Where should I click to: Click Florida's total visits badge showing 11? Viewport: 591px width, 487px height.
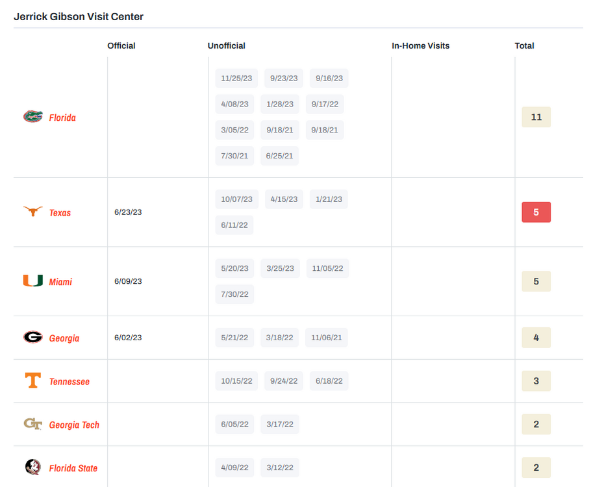pos(536,117)
